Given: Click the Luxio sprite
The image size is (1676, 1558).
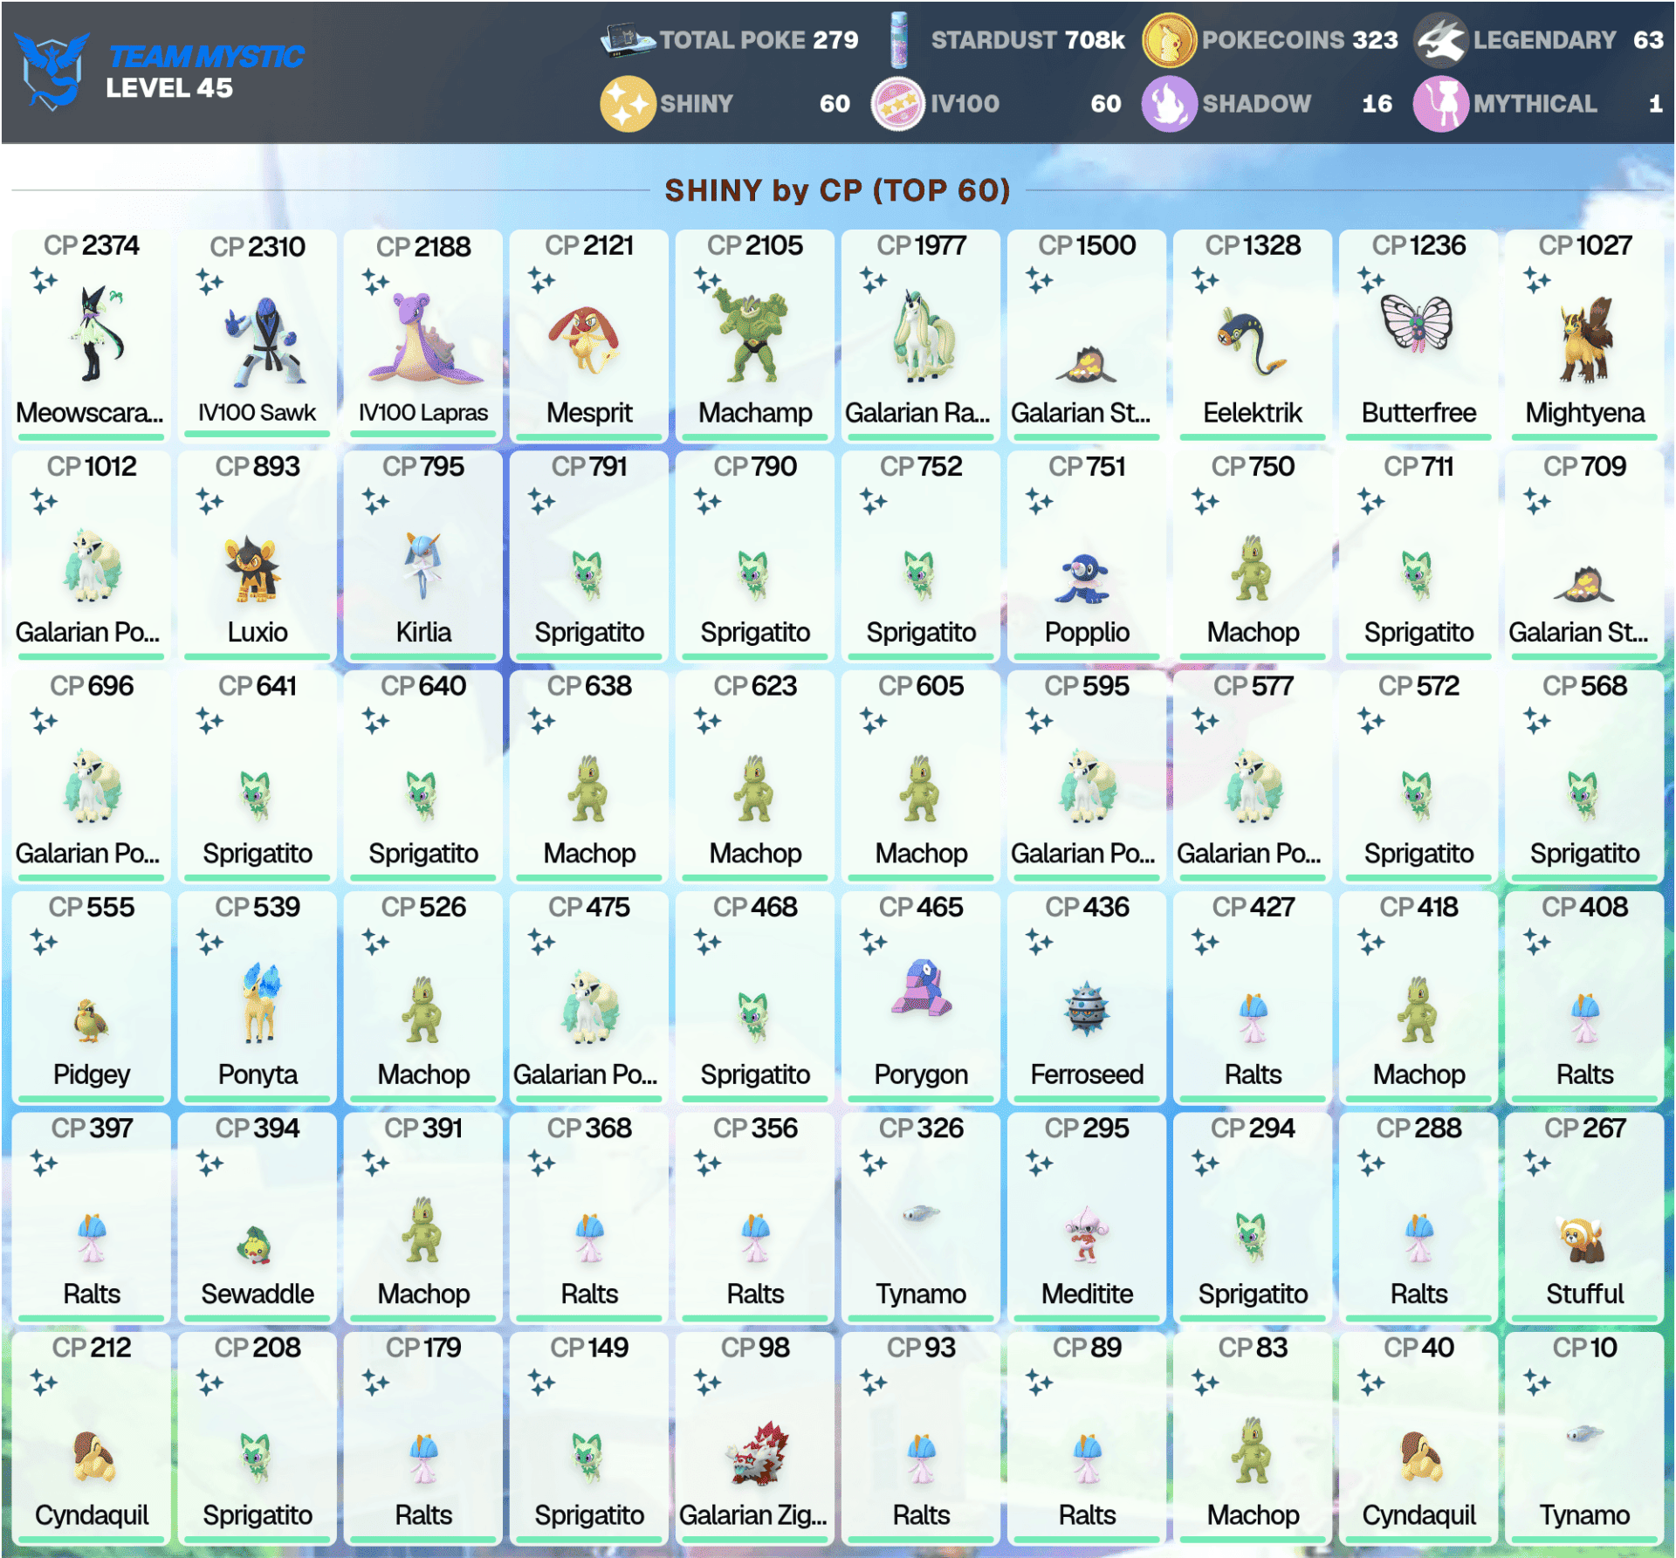Looking at the screenshot, I should [253, 569].
